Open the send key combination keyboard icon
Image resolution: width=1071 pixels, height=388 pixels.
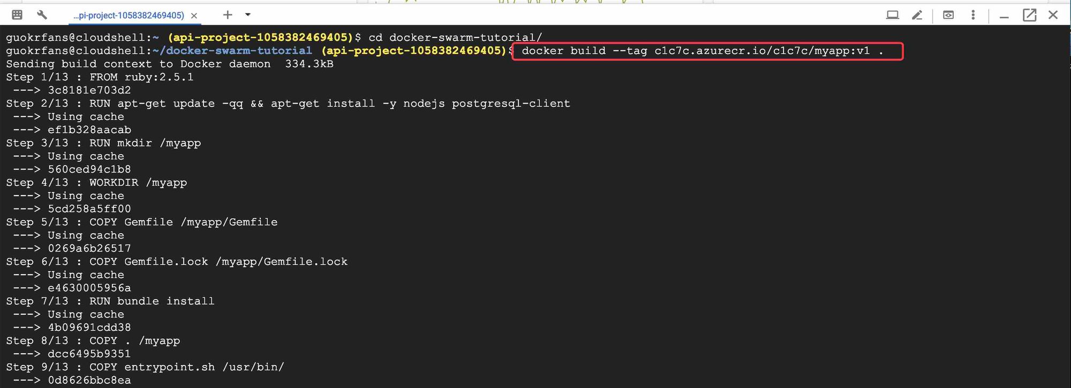[x=17, y=15]
